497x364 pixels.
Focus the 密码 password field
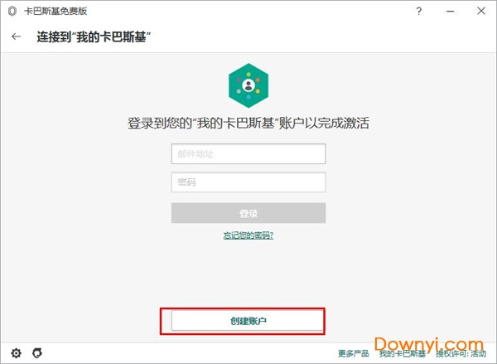coord(248,182)
